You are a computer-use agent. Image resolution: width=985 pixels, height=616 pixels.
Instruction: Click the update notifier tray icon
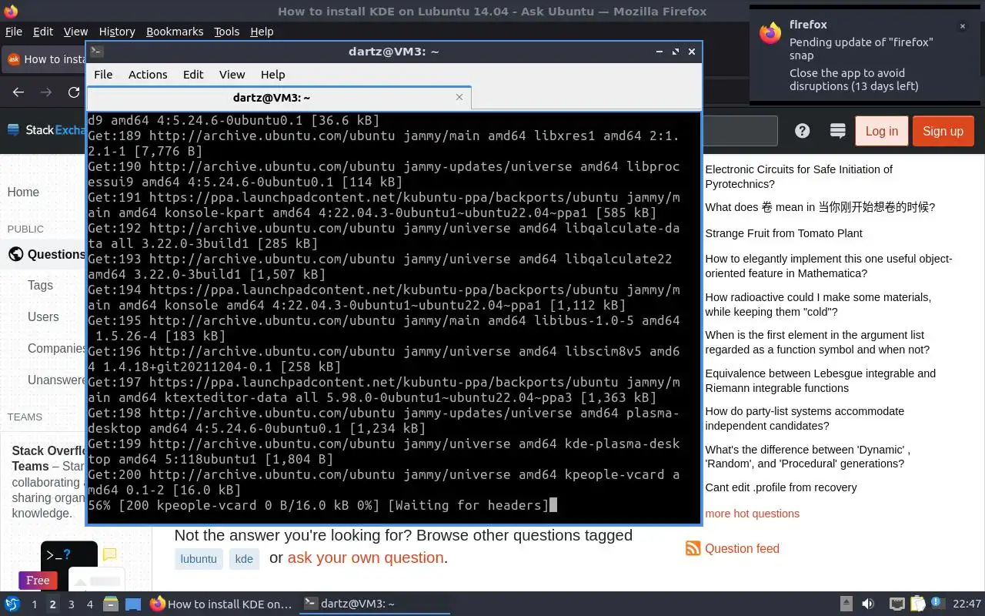point(938,604)
